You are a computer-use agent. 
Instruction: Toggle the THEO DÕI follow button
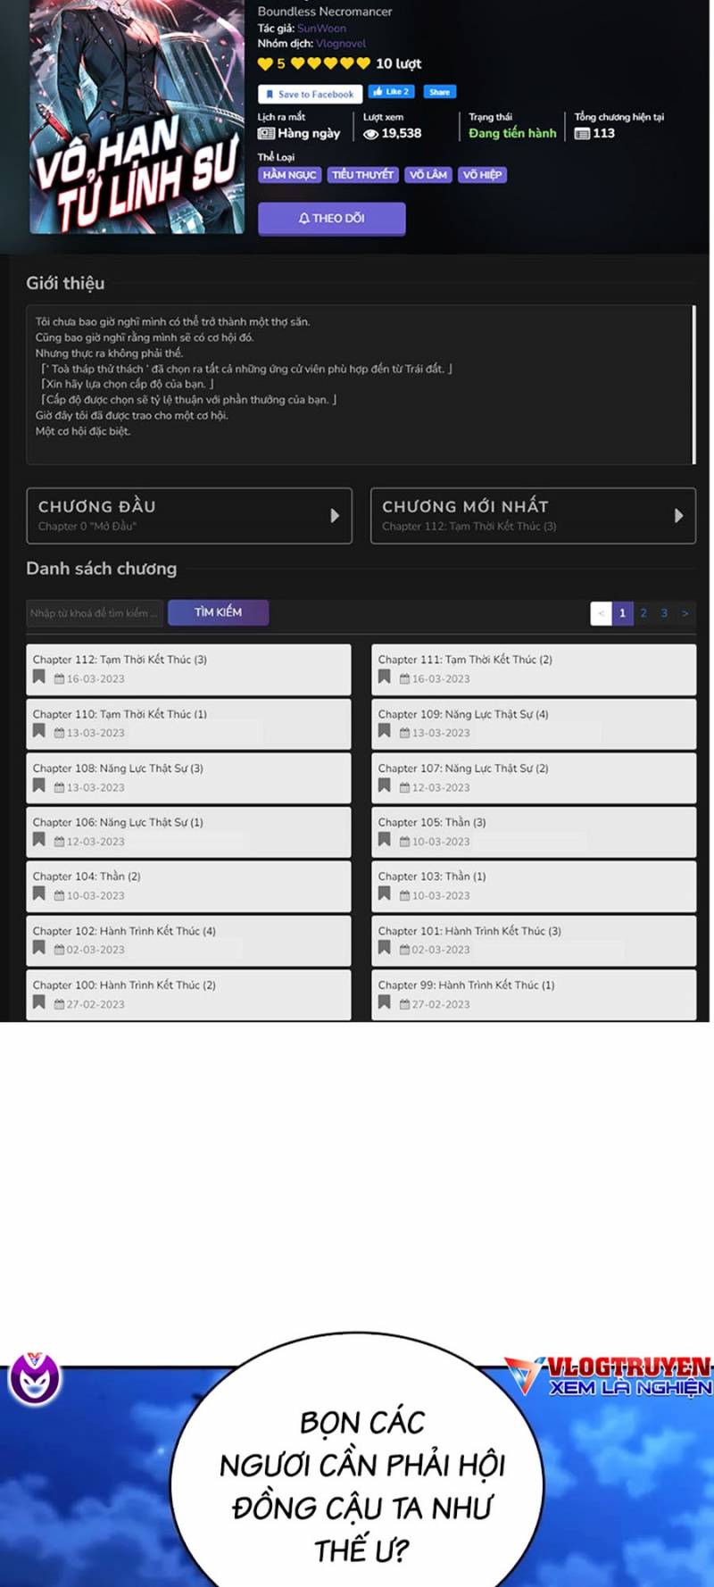coord(331,218)
